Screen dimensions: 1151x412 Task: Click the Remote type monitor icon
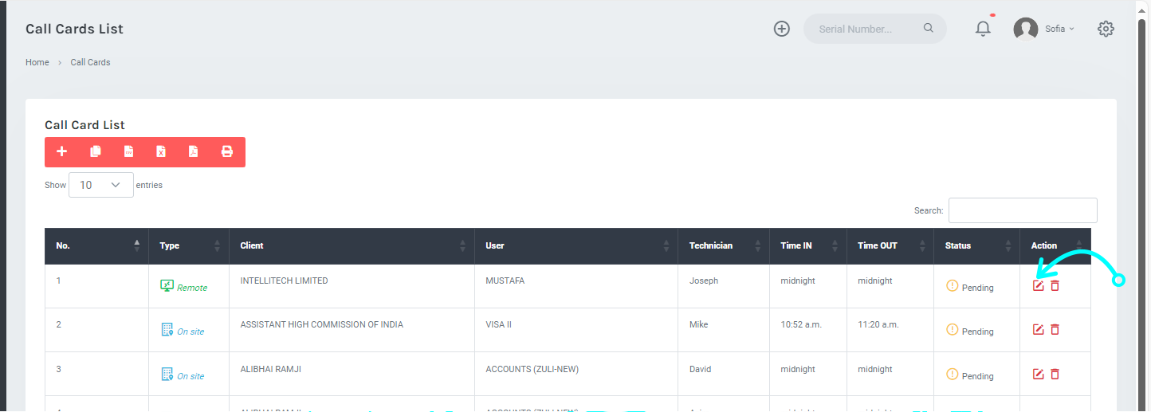(167, 285)
